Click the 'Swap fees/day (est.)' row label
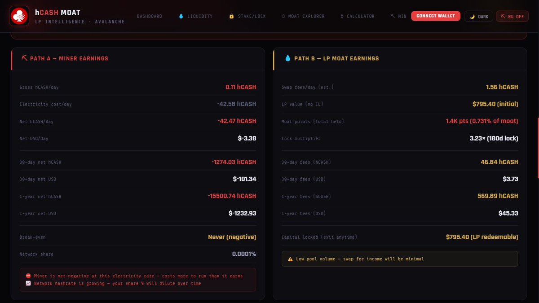The width and height of the screenshot is (539, 303). click(308, 87)
